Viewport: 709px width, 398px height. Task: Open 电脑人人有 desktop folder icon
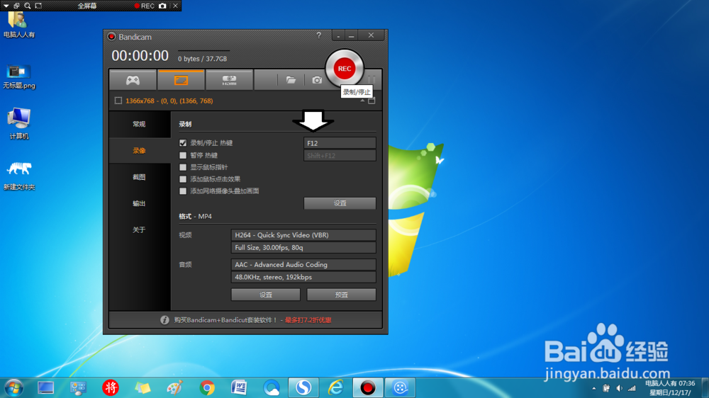19,25
